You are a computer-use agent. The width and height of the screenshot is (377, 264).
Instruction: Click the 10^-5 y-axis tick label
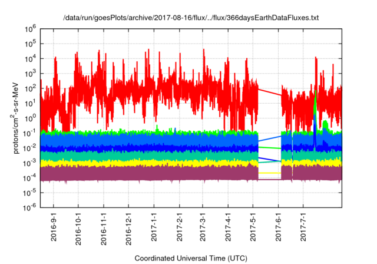click(29, 193)
